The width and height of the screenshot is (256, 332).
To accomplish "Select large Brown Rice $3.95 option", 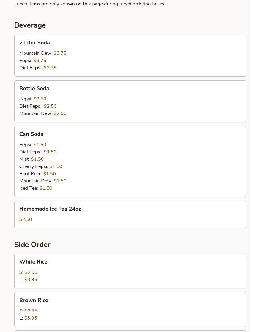I will pyautogui.click(x=28, y=318).
